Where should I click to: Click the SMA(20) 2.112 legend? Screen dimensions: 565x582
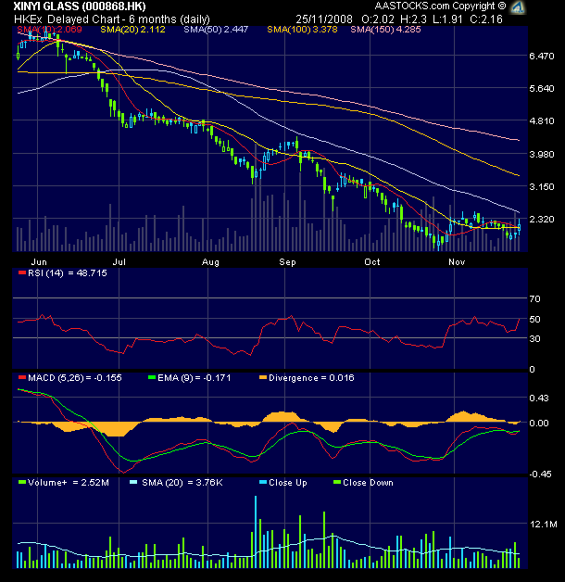(x=132, y=30)
